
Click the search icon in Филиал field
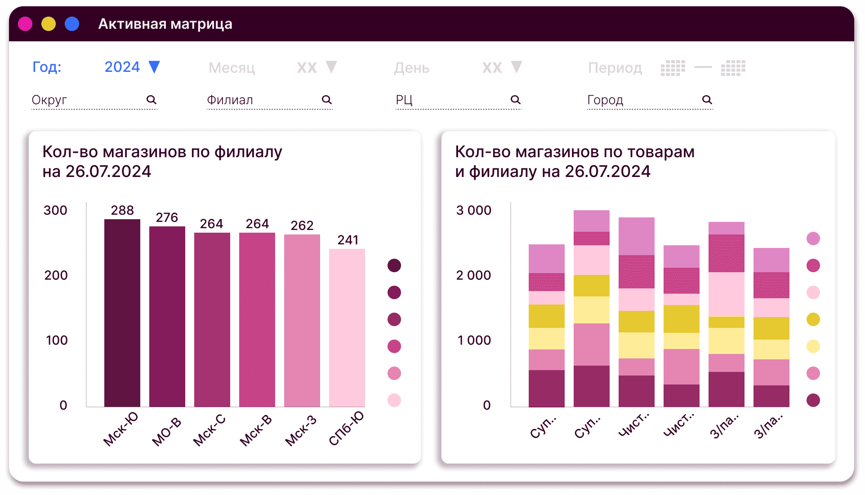(x=327, y=100)
